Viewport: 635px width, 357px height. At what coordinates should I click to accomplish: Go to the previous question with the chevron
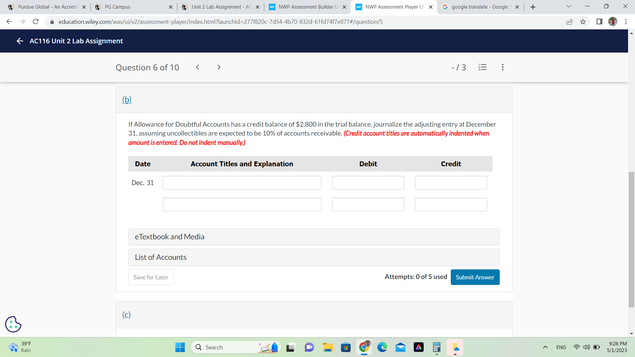(197, 67)
